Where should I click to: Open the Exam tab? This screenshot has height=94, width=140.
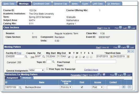pyautogui.click(x=85, y=4)
